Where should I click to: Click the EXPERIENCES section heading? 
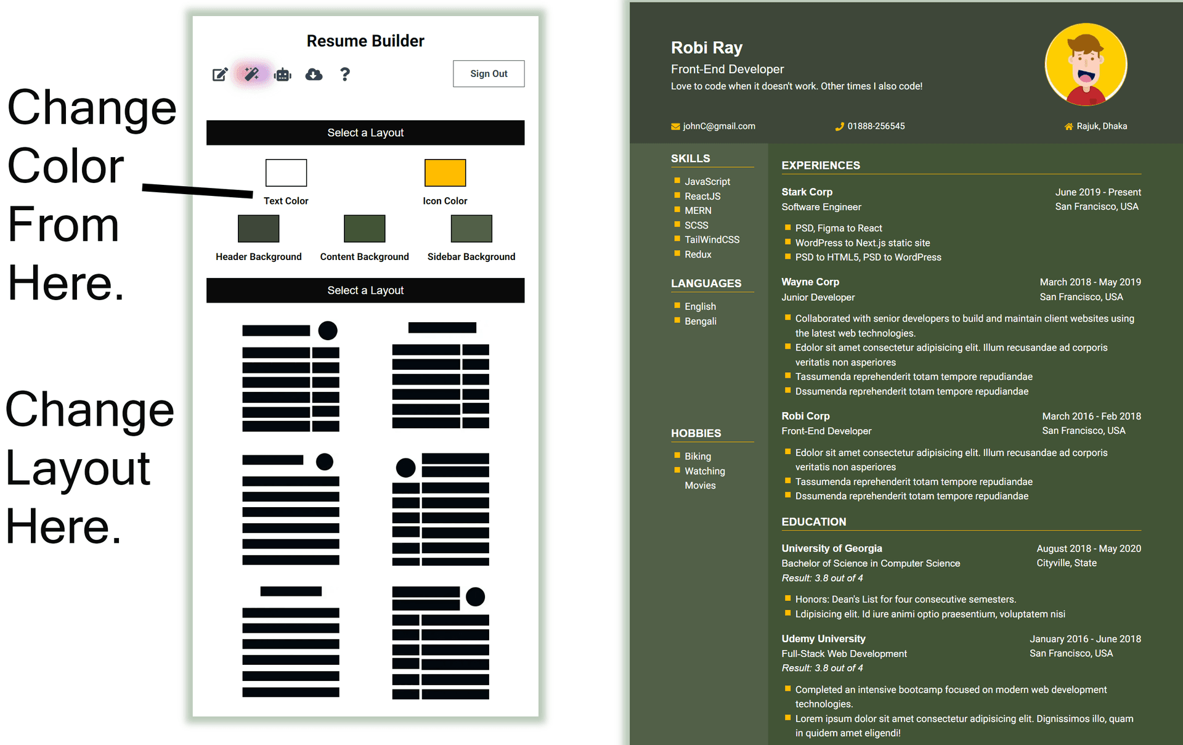tap(821, 165)
